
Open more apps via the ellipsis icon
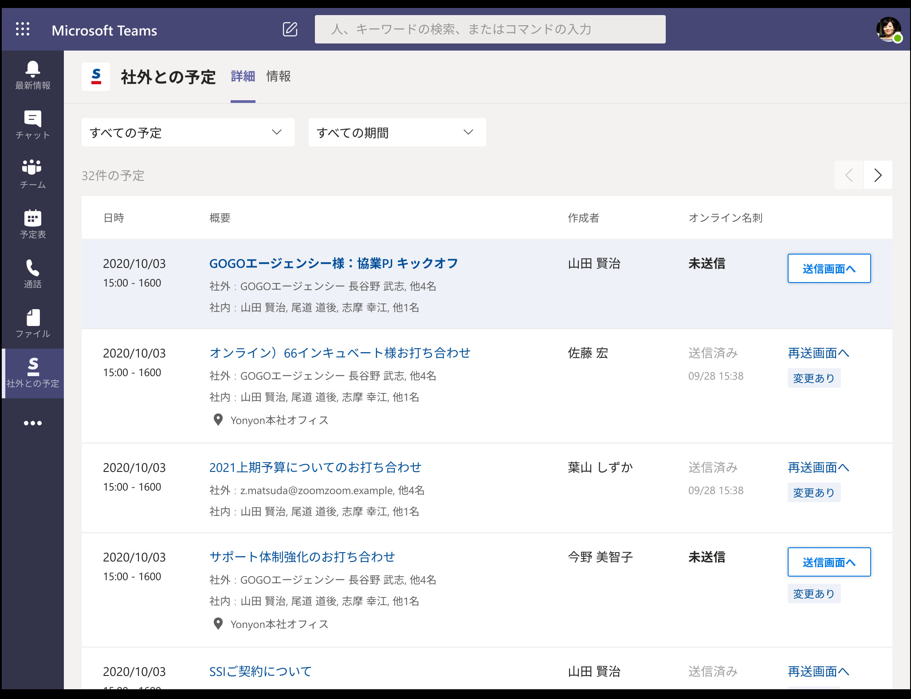click(33, 423)
